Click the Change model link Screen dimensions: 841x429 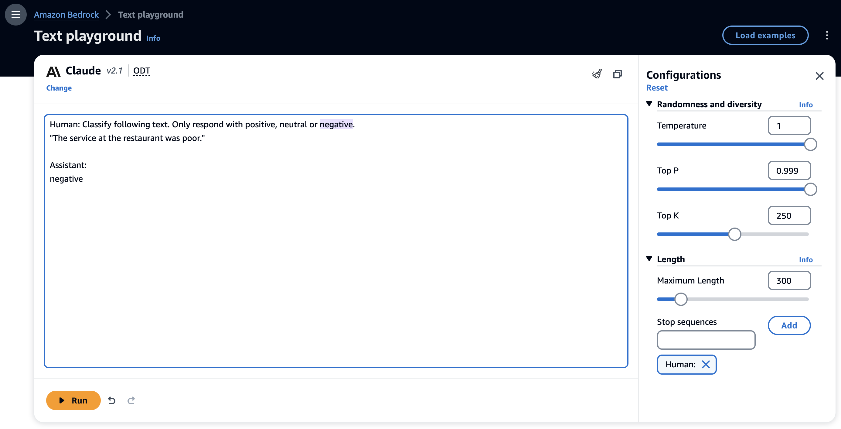pos(59,88)
